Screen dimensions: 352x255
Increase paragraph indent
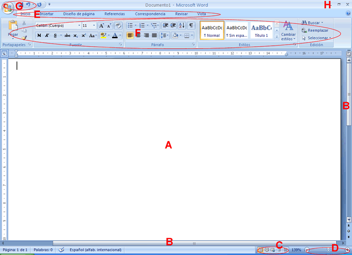coord(173,26)
